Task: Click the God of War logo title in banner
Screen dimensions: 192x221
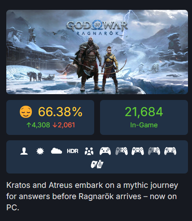Action: coord(97,28)
